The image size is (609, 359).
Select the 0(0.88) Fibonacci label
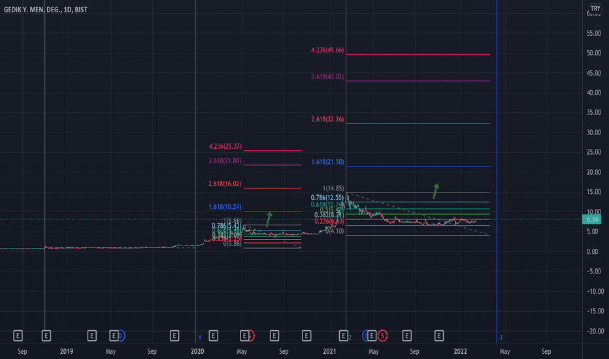tap(232, 243)
